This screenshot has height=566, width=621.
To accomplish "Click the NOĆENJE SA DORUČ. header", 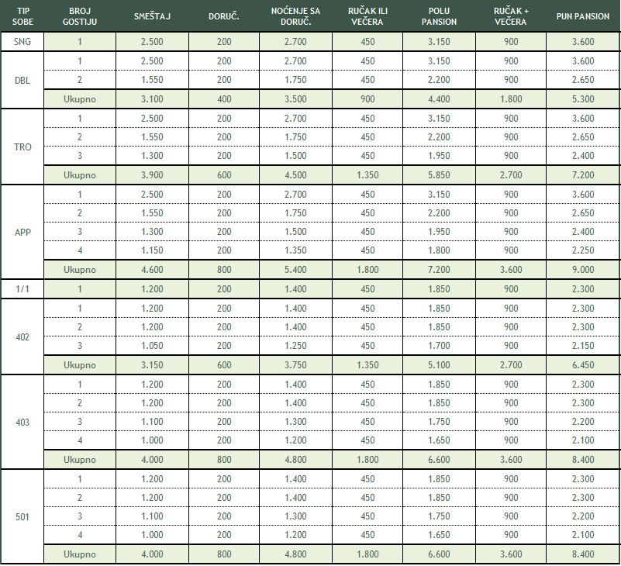I will pos(295,16).
